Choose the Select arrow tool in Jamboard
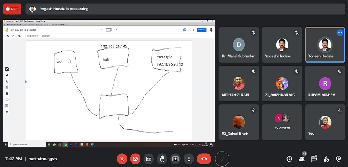This screenshot has width=348, height=167. 7,81
